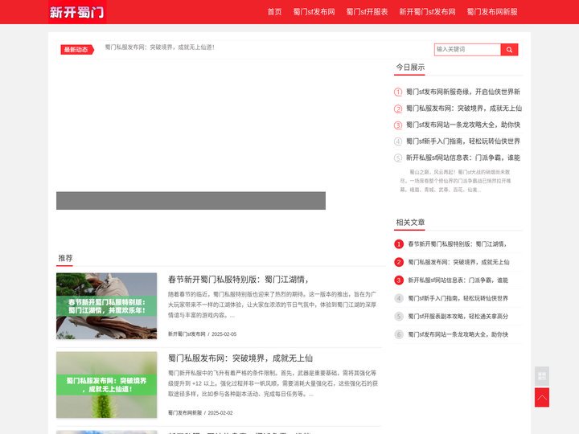Click the gray slideshow caption bar
This screenshot has height=434, width=579.
(191, 201)
